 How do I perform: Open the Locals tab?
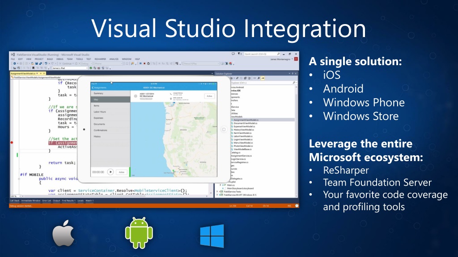point(81,201)
